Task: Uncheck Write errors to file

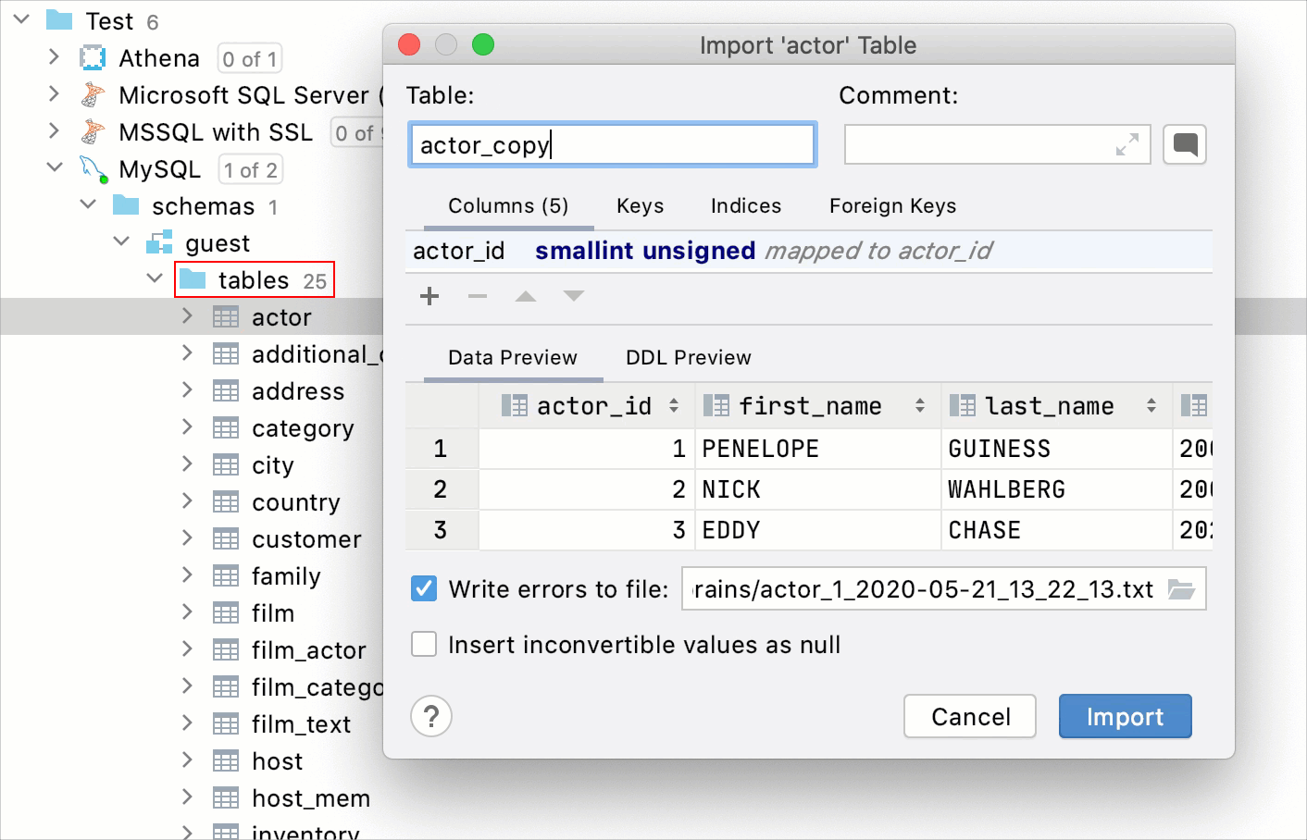Action: pos(423,588)
